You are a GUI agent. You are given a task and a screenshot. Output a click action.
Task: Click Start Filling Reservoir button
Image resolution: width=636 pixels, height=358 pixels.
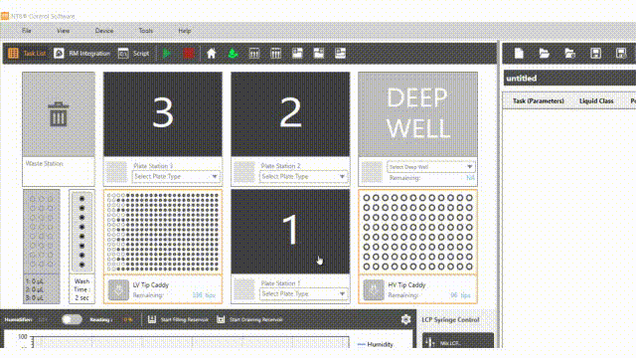pyautogui.click(x=178, y=320)
